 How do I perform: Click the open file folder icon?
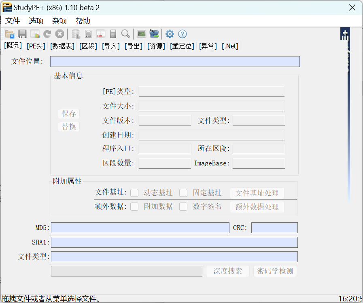[9, 34]
